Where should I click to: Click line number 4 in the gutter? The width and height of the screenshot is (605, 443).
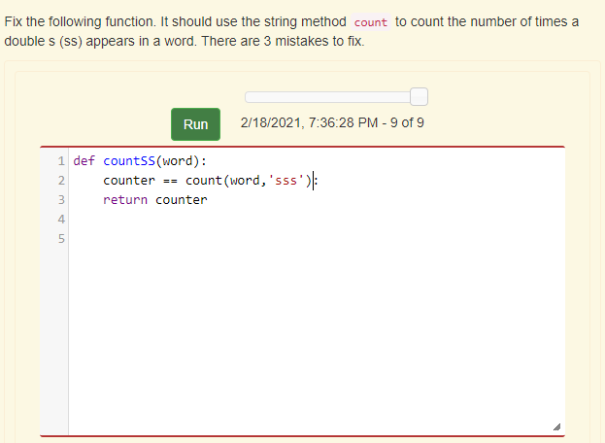click(x=61, y=220)
